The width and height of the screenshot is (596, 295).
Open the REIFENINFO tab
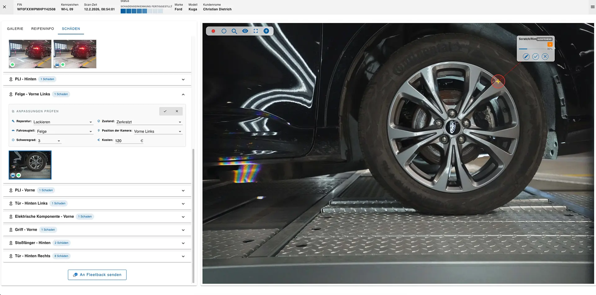(x=43, y=29)
